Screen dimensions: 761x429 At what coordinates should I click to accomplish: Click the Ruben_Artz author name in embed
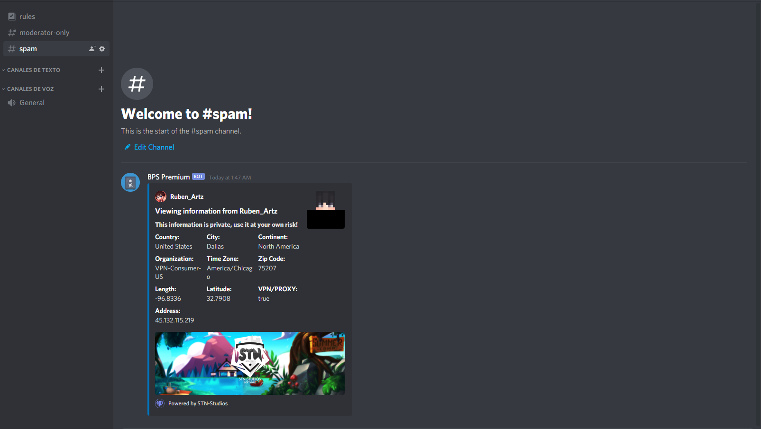click(x=187, y=197)
